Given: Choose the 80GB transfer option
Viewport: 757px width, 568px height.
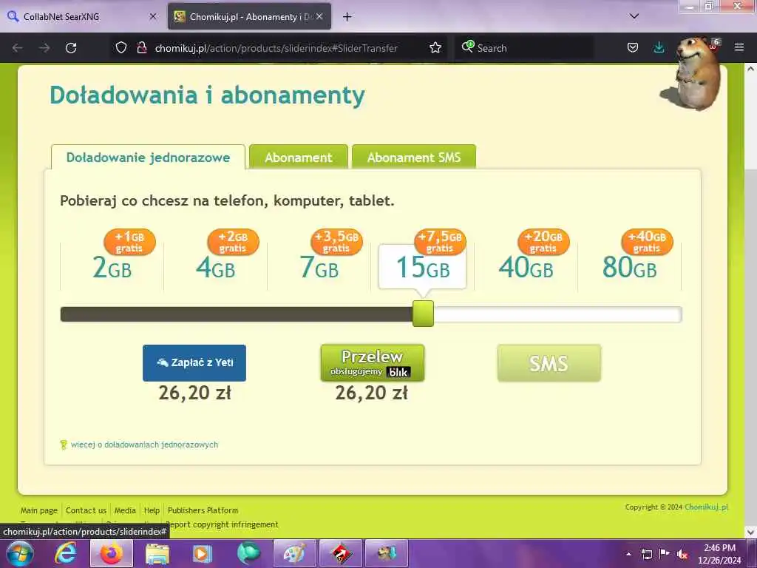Looking at the screenshot, I should click(630, 267).
